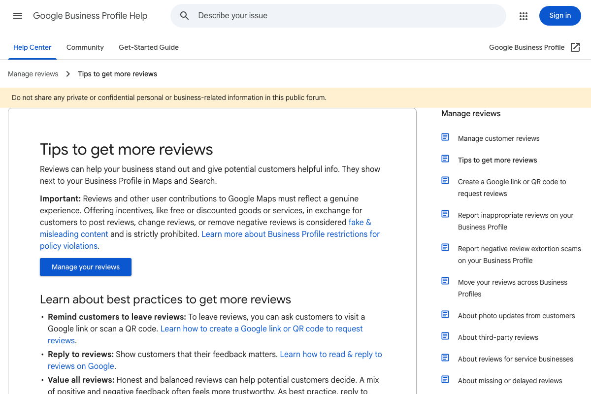Open Learn more about Business Profile restrictions link
The width and height of the screenshot is (591, 394).
pos(210,240)
